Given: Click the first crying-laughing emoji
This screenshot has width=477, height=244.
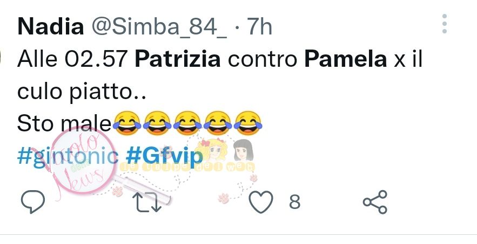Looking at the screenshot, I should click(x=127, y=123).
